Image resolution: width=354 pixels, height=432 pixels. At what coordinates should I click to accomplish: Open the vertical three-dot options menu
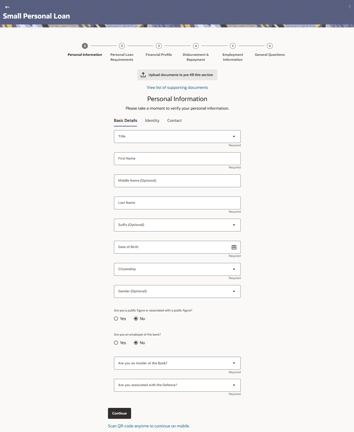tap(350, 7)
